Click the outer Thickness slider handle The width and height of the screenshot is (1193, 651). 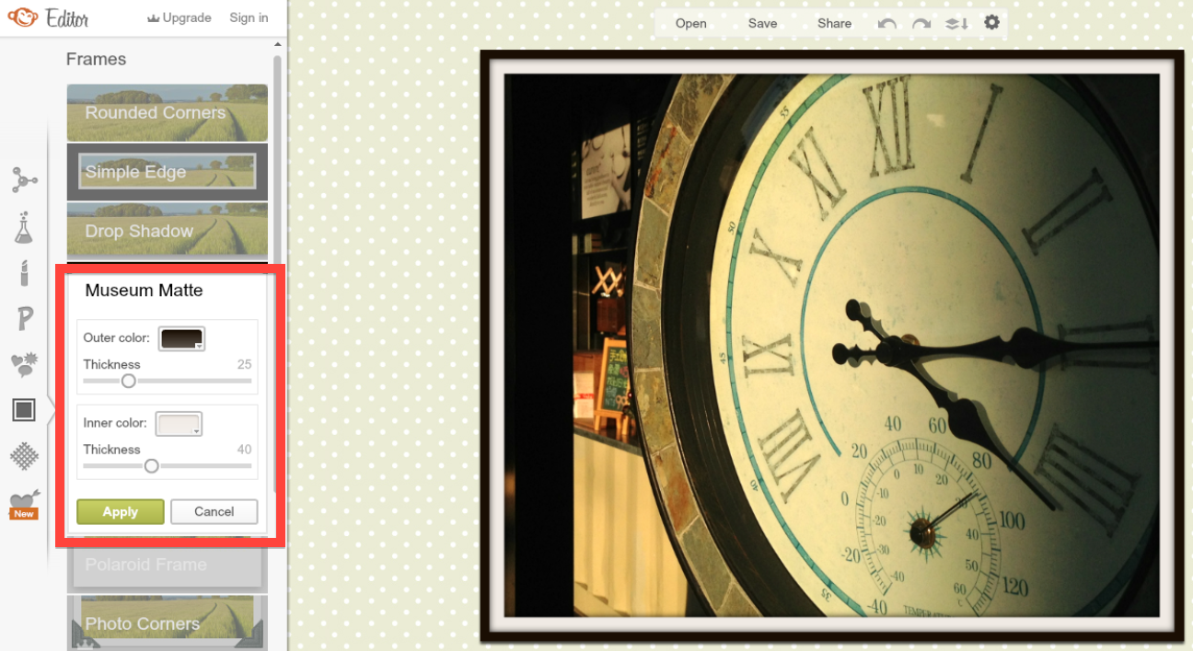pyautogui.click(x=129, y=381)
